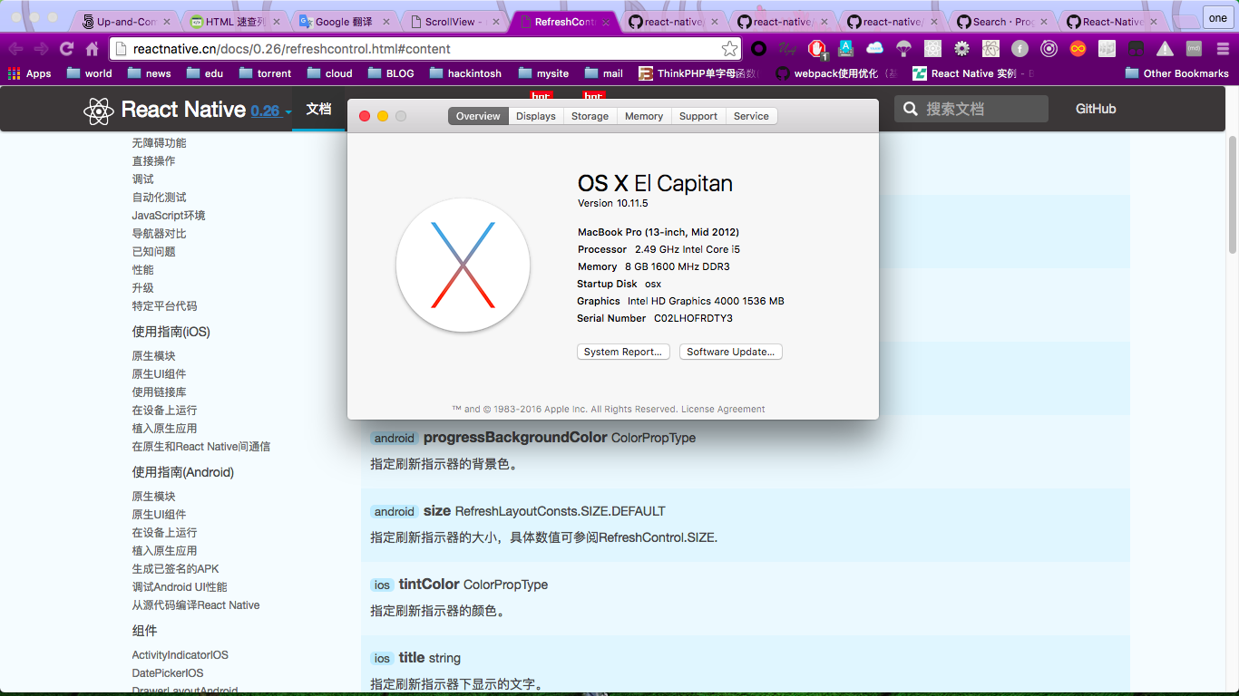Open the gear extension icon in toolbar
This screenshot has width=1239, height=696.
point(961,49)
